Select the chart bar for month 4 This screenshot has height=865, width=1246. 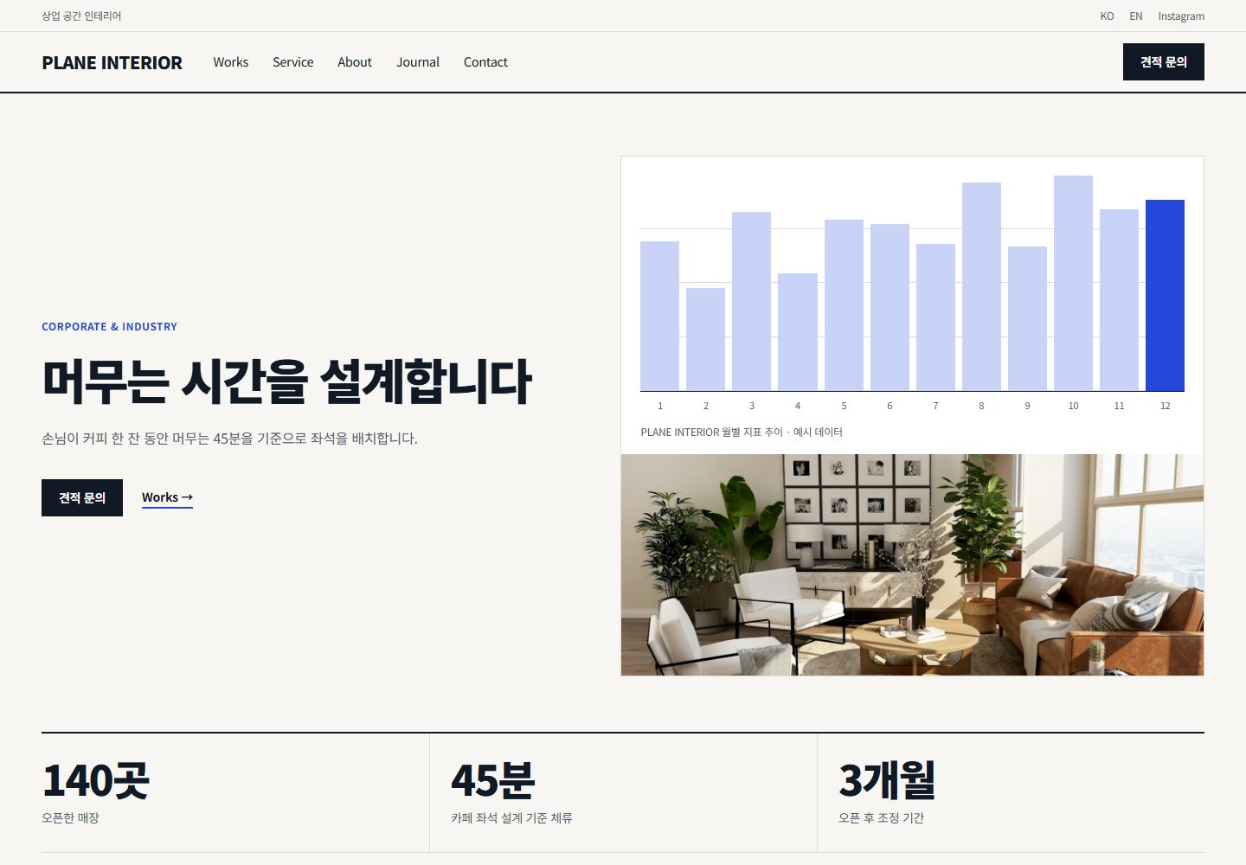(798, 332)
